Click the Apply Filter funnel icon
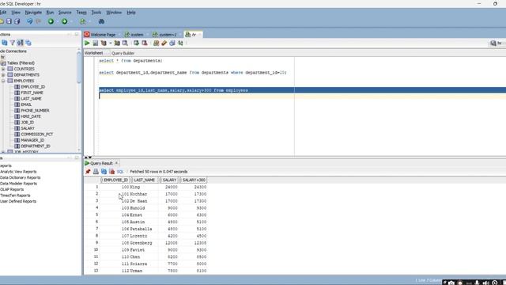506x285 pixels. (x=13, y=43)
